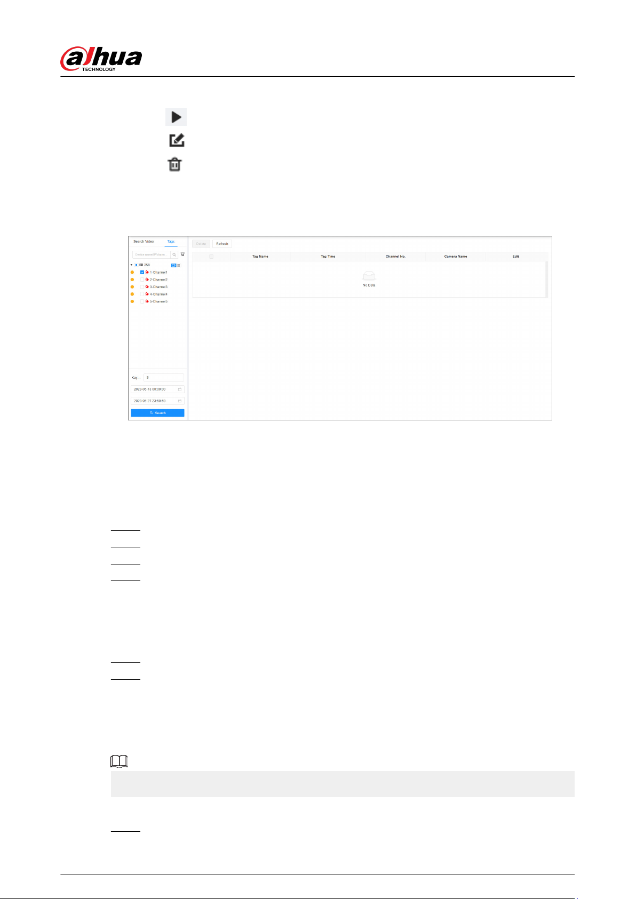Tick the select-all checkbox in table header
Screen dimensions: 636x899
point(211,257)
